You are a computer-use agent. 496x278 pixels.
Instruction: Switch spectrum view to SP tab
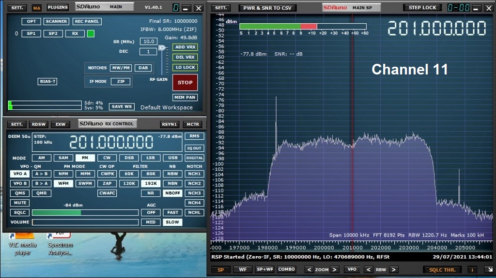click(x=220, y=269)
